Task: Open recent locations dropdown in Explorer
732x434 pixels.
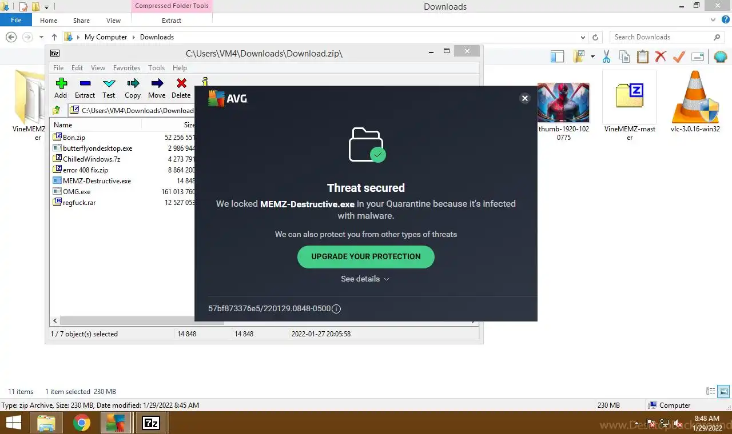Action: (41, 37)
